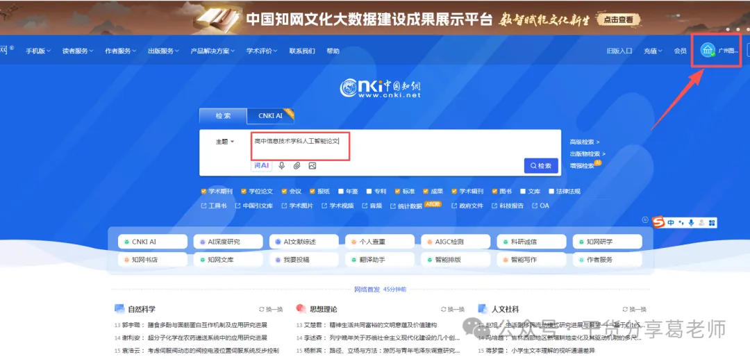Check the 年鉴 checkbox
This screenshot has height=359, width=750.
(x=341, y=191)
